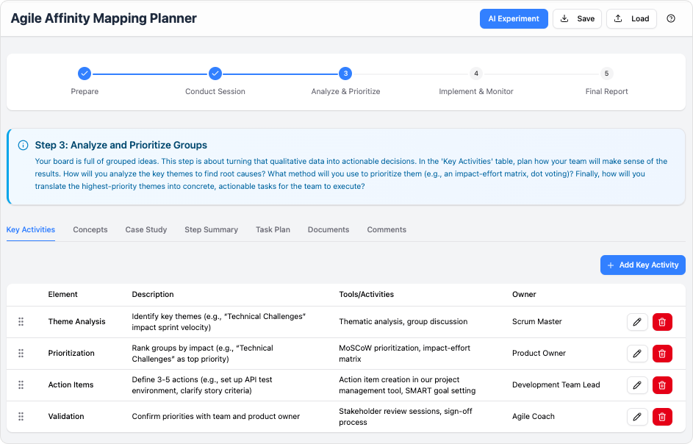Screen dimensions: 693x444
Task: Click the Conduct Session step label
Action: tap(215, 91)
